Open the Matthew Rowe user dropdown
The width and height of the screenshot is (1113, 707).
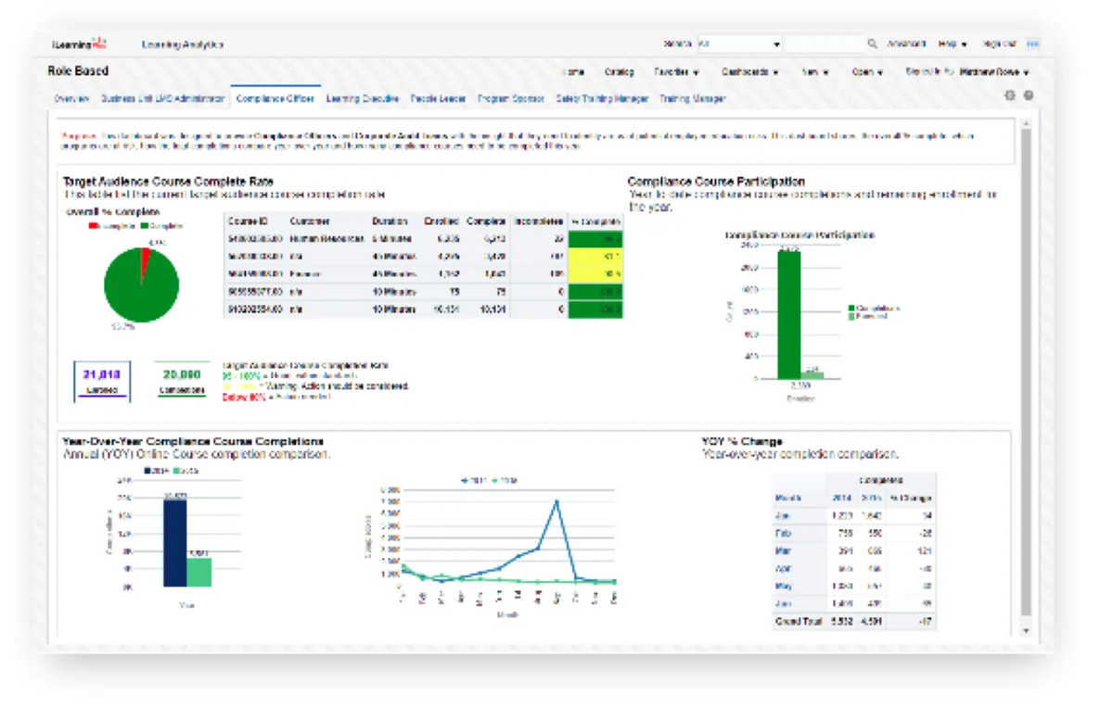click(994, 71)
